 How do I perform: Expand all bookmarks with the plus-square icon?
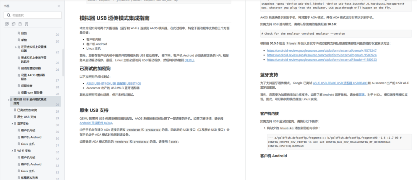point(7,24)
